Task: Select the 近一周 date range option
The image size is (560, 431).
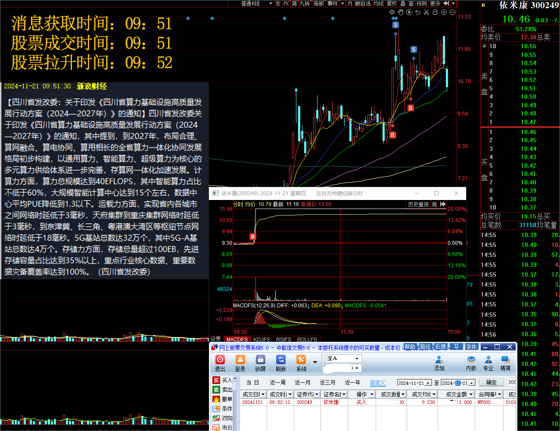Action: (x=277, y=383)
